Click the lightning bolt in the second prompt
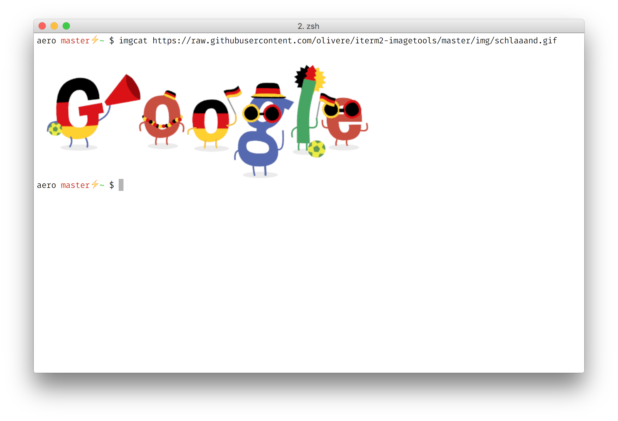Screen dimensions: 618x421 click(95, 184)
